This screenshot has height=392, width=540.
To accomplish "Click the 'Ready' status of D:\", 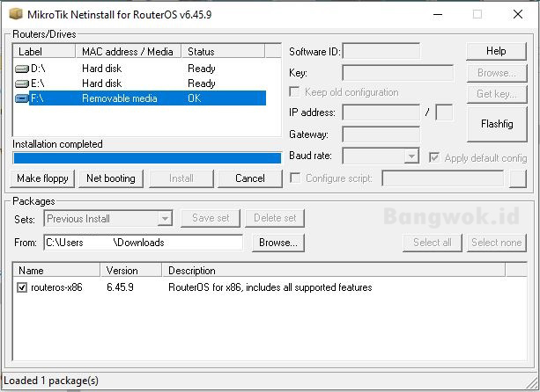I will click(x=202, y=69).
